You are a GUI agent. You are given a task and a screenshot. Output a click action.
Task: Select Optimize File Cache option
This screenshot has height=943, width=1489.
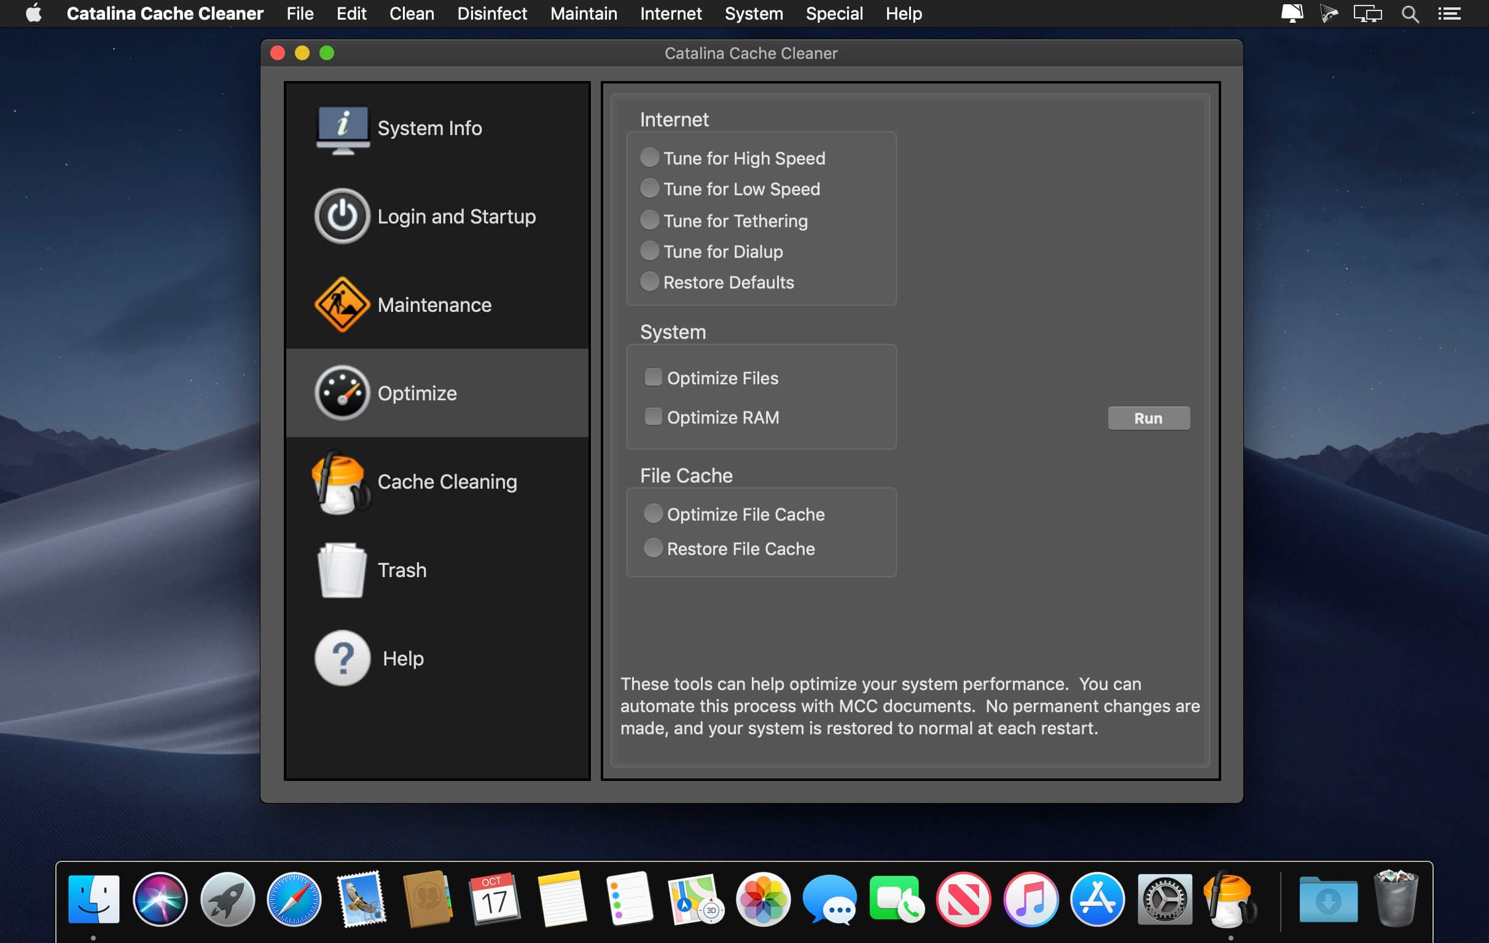(734, 514)
